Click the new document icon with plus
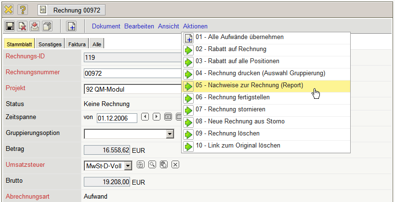395x202 pixels. click(x=71, y=26)
